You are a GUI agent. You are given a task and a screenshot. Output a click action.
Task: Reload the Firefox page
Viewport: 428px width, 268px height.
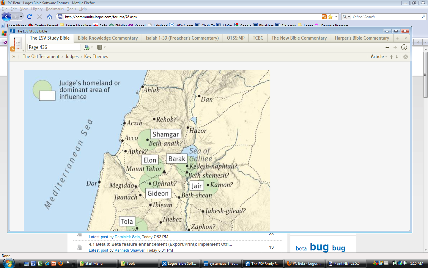pos(29,17)
